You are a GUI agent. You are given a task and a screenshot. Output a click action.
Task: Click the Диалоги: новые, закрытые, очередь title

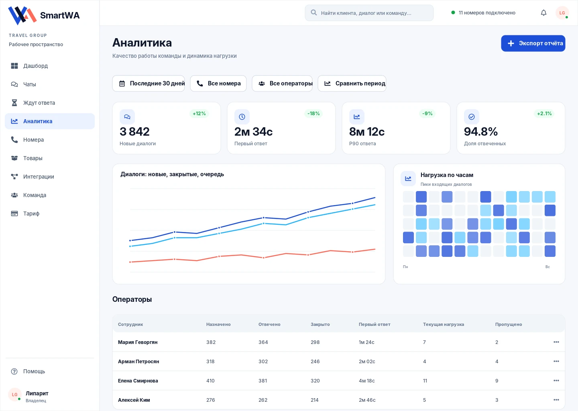pos(172,174)
